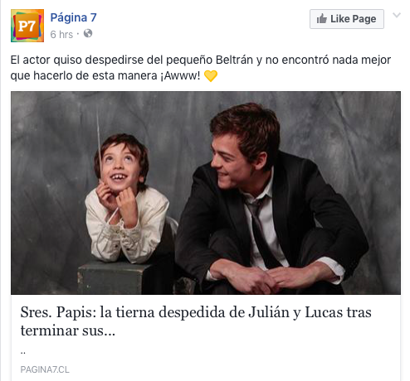Click the '..' article description text
Image resolution: width=410 pixels, height=381 pixels.
coord(23,353)
